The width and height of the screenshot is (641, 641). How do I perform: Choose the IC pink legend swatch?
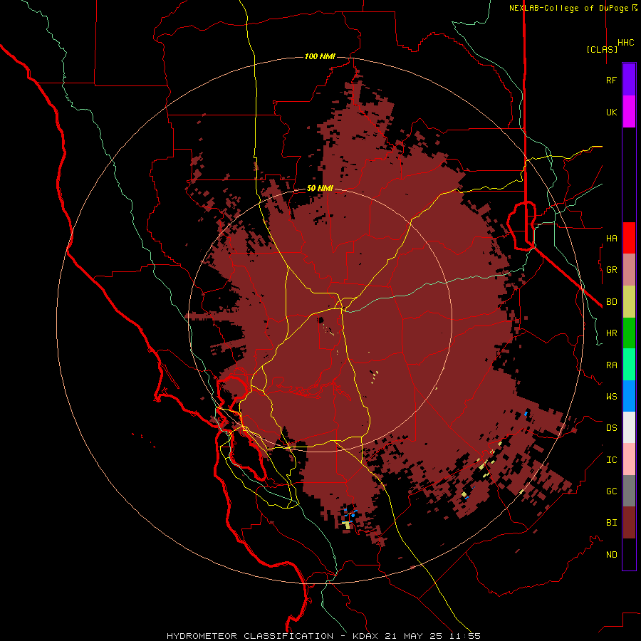click(629, 459)
